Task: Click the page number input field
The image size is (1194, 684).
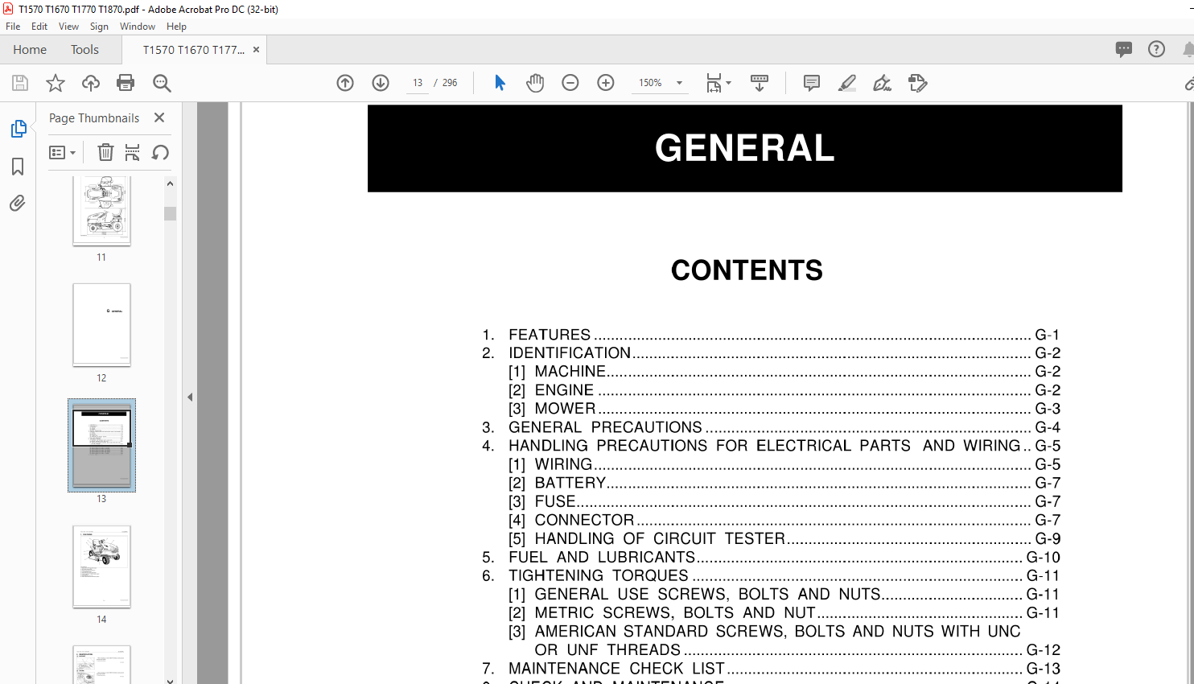Action: (x=418, y=83)
